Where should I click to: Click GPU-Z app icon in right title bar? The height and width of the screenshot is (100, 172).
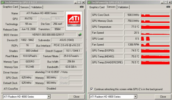click(x=89, y=2)
